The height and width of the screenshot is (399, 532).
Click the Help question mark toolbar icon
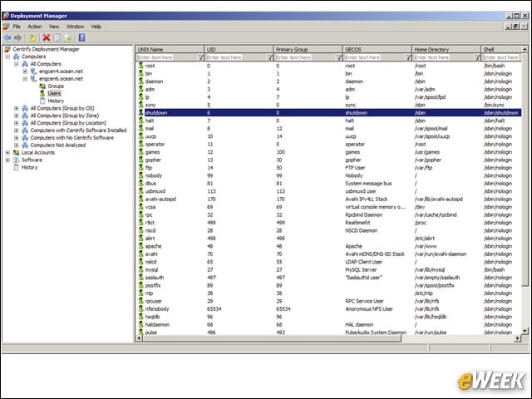(x=81, y=37)
